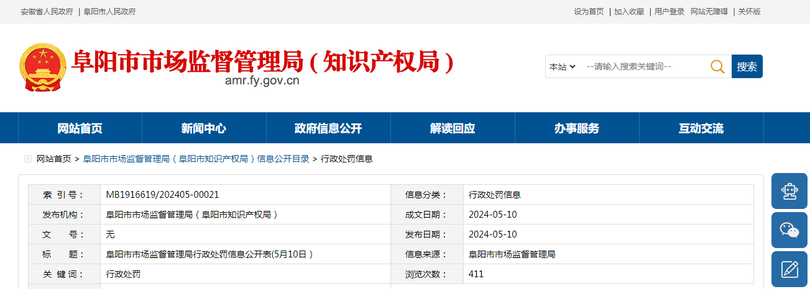810x289 pixels.
Task: Click 行政处罚信息 in the breadcrumb
Action: point(347,159)
